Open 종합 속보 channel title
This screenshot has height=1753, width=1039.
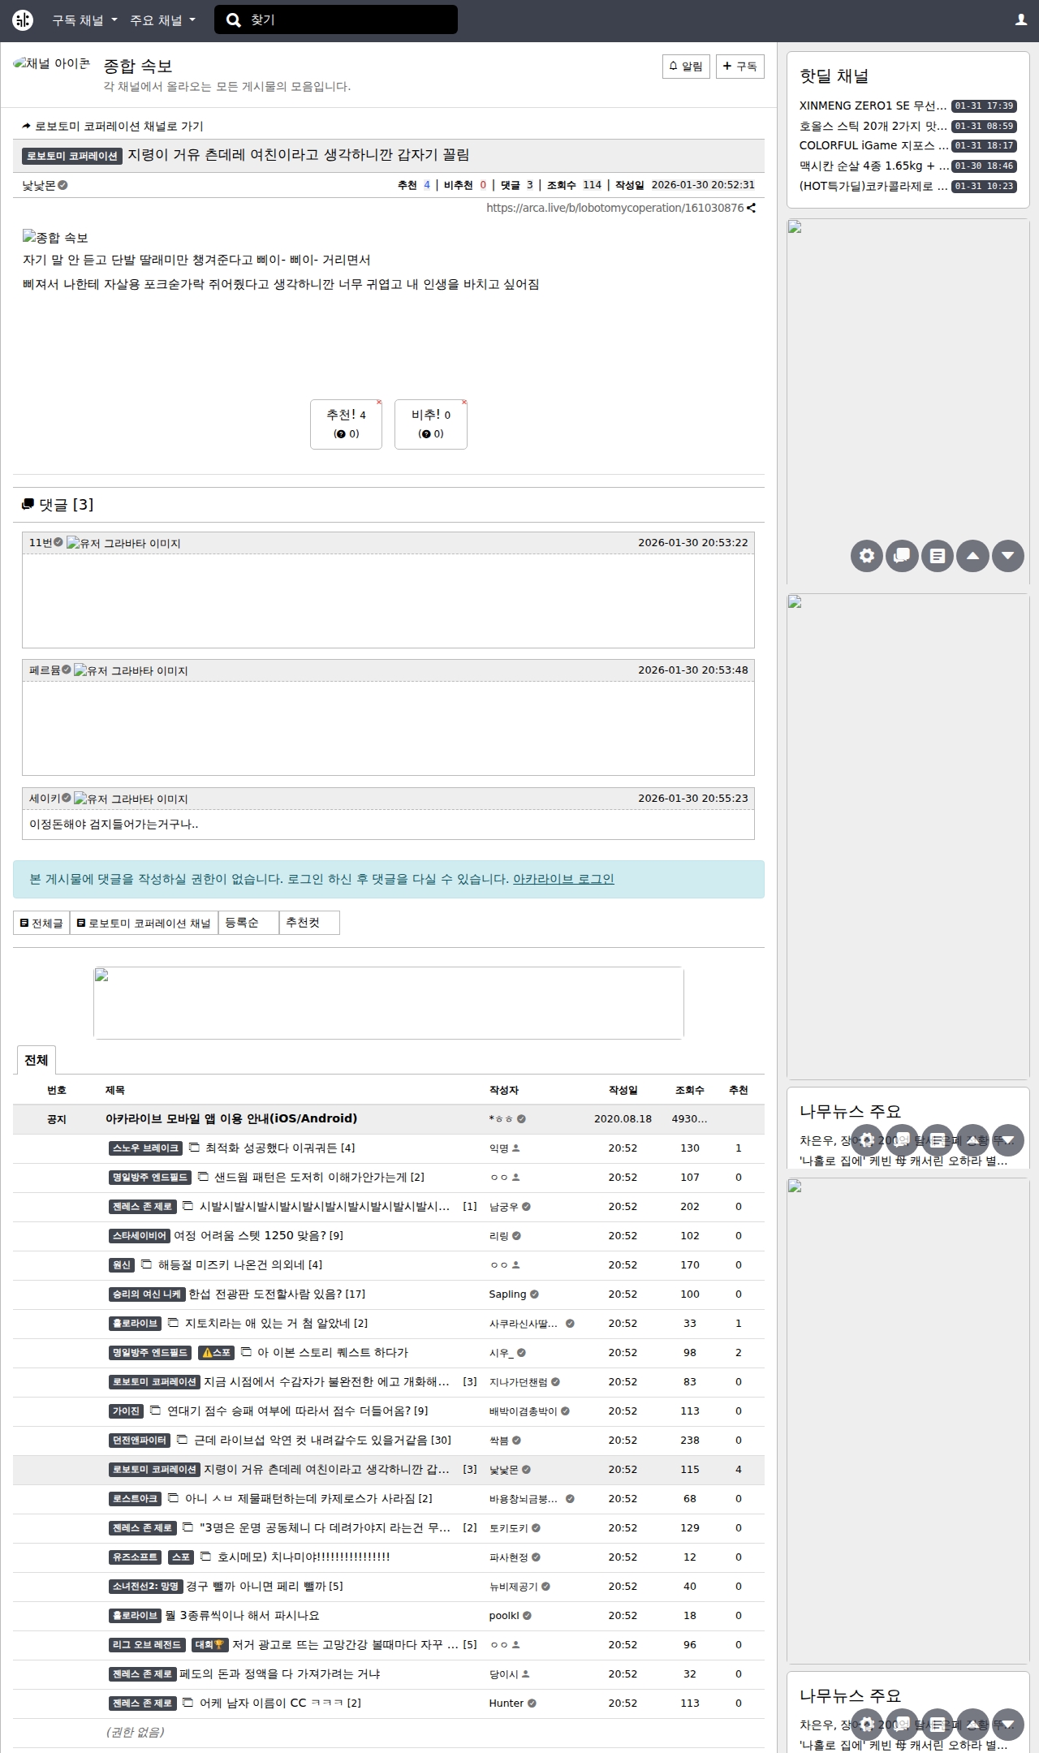pyautogui.click(x=138, y=66)
